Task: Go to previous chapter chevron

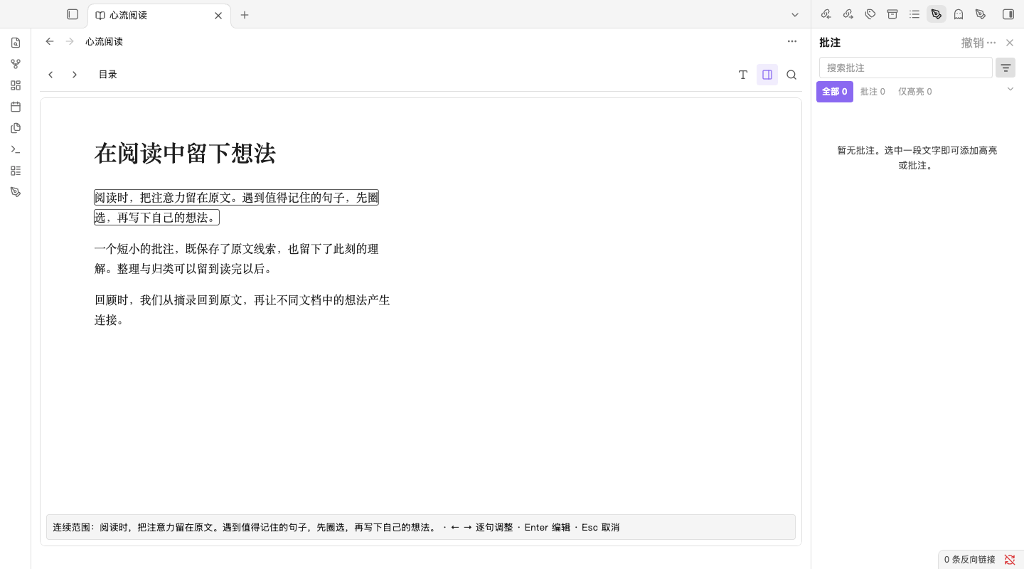Action: [x=50, y=75]
